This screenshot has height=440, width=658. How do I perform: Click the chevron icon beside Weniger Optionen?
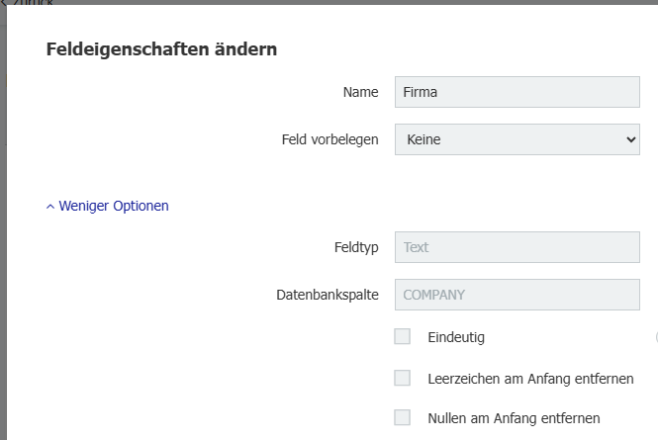point(50,207)
